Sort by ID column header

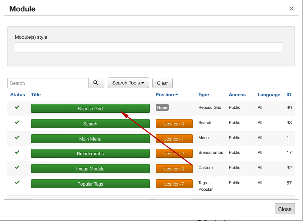(x=289, y=94)
